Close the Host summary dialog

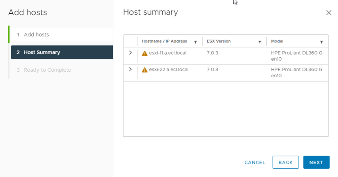(x=329, y=13)
